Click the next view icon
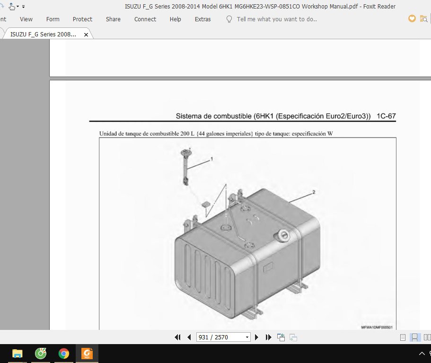The height and width of the screenshot is (363, 431). click(x=293, y=337)
